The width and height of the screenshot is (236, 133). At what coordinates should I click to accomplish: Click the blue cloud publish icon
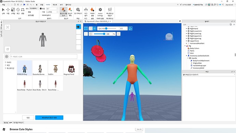pos(220,5)
